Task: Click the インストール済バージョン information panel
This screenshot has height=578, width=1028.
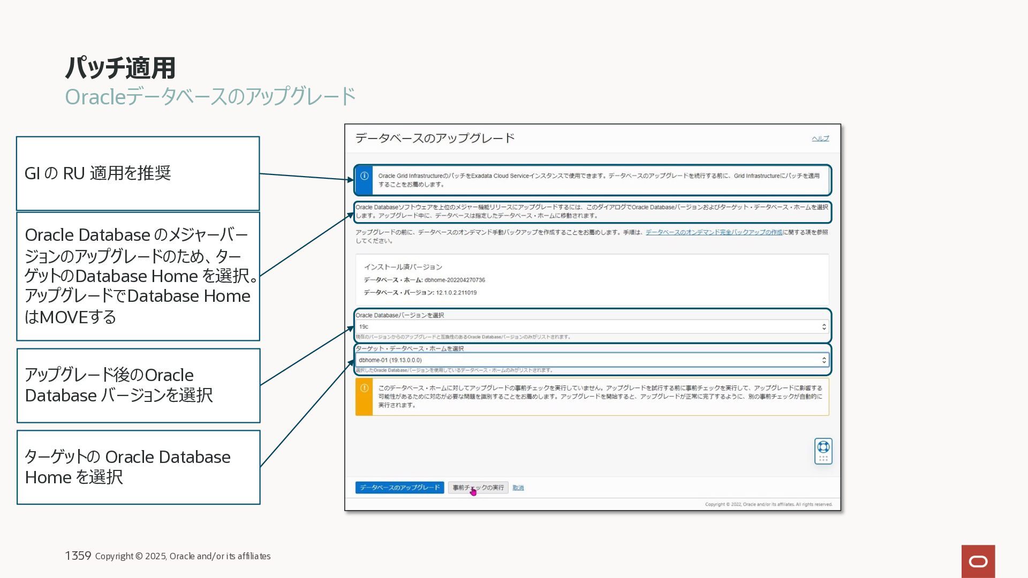Action: 592,279
